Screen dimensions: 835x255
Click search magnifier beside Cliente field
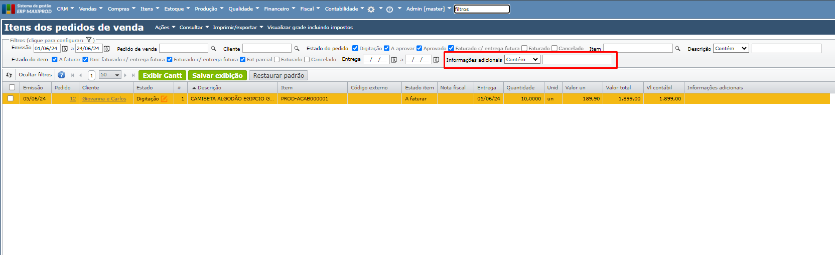297,49
